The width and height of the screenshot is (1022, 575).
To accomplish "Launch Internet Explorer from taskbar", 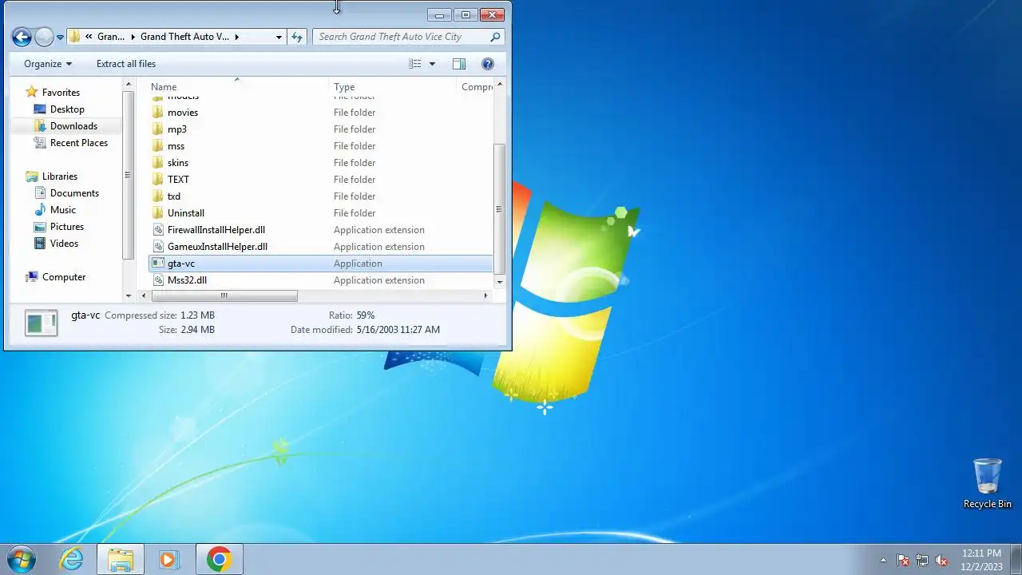I will (x=72, y=559).
